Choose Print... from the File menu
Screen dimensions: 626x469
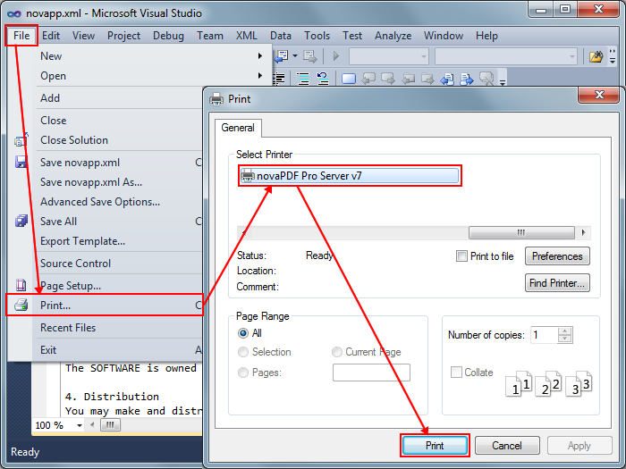click(x=105, y=306)
